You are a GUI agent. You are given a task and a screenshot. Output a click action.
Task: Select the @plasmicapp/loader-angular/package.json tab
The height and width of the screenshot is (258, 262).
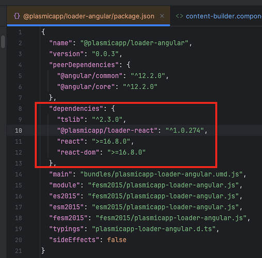[89, 16]
